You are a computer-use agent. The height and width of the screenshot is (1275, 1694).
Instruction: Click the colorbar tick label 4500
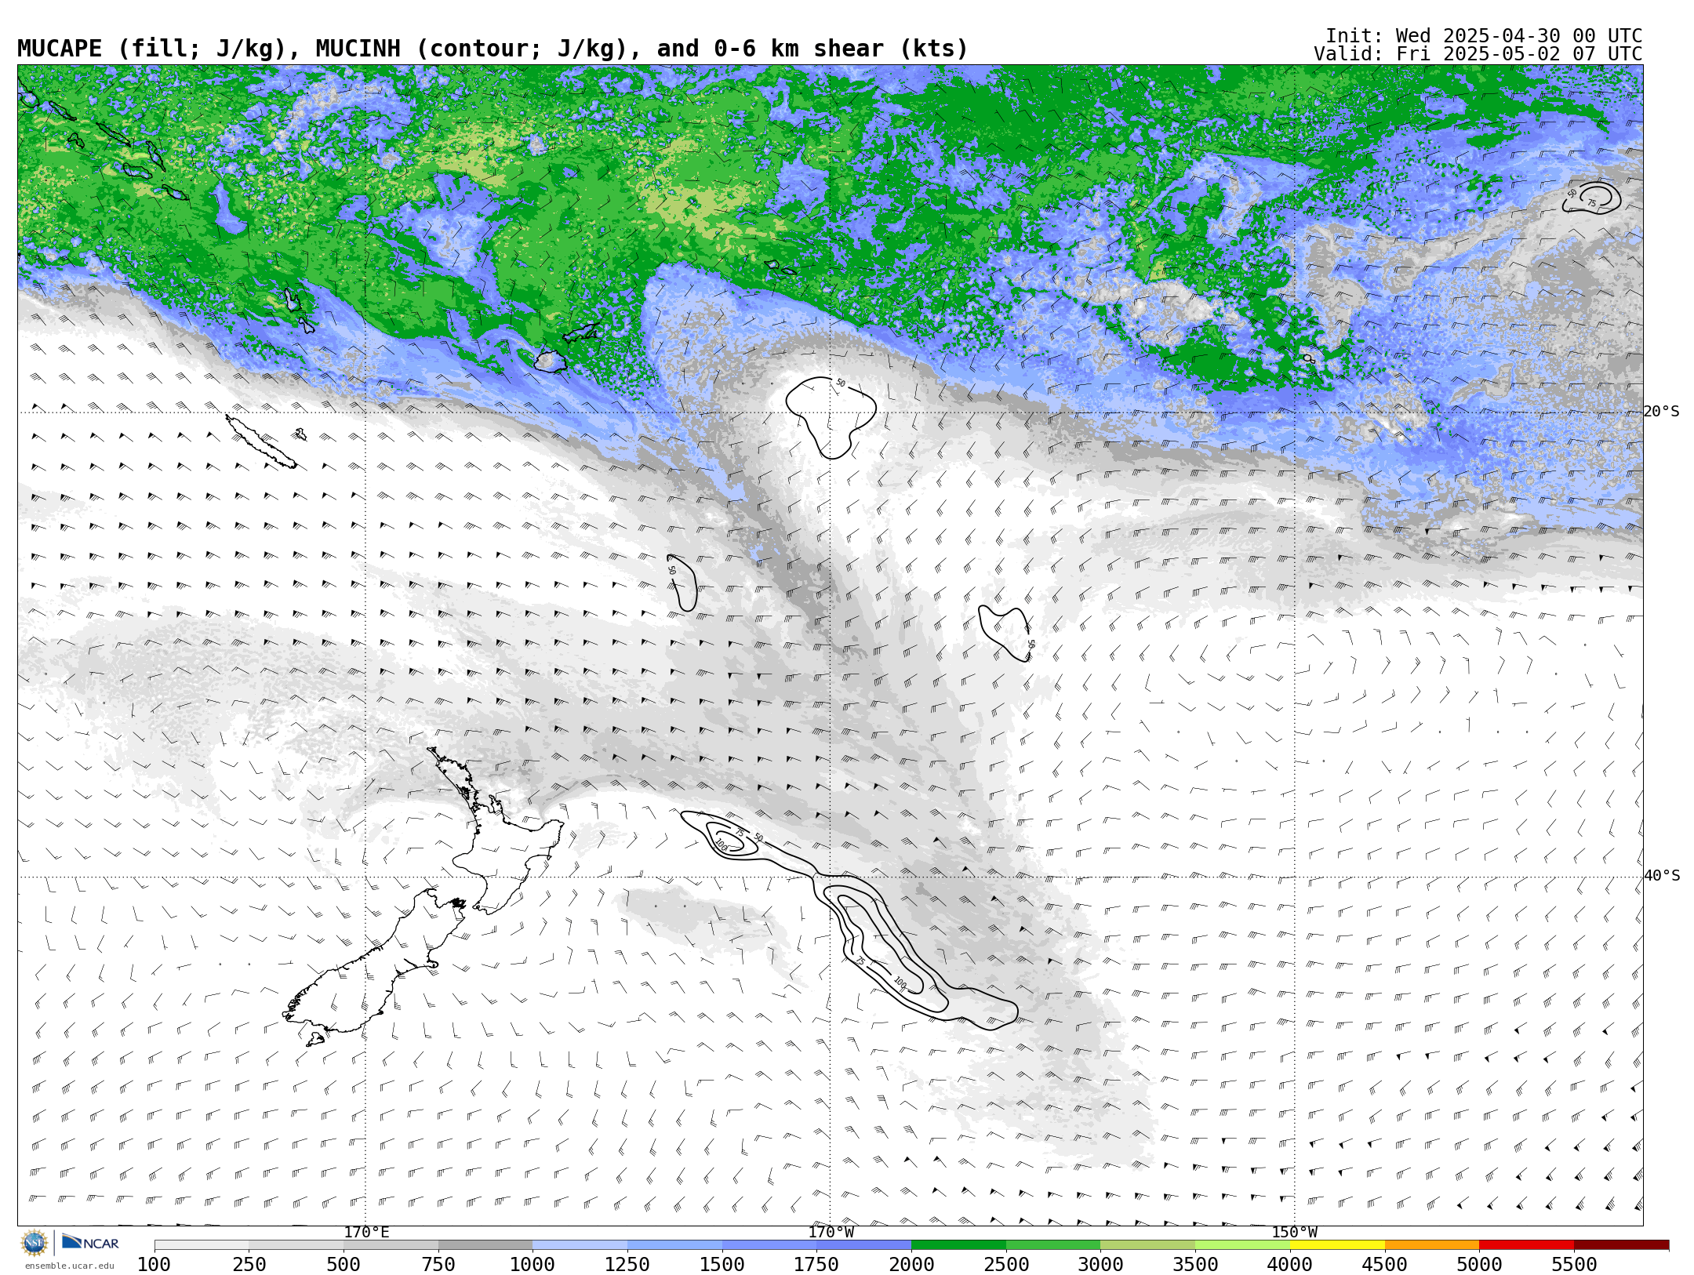click(1384, 1264)
